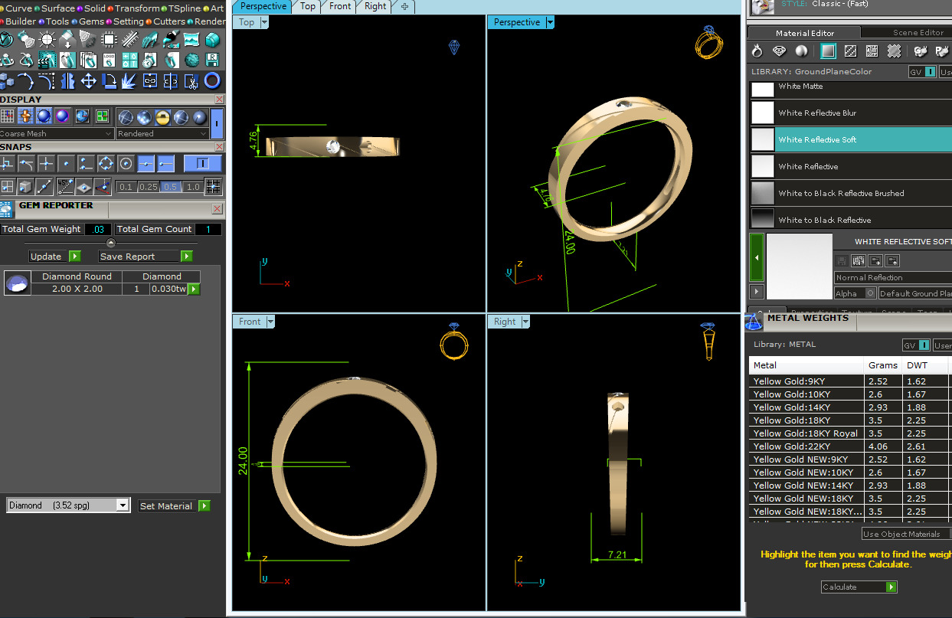Click the Update button in Gem Reporter

(x=54, y=257)
